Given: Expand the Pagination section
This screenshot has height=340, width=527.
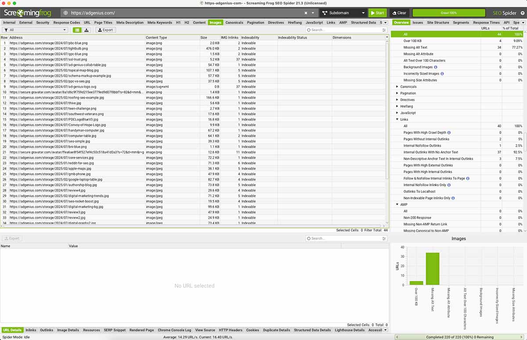Looking at the screenshot, I should pyautogui.click(x=397, y=94).
